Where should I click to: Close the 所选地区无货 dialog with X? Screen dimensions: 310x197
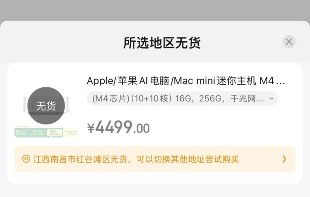click(289, 42)
